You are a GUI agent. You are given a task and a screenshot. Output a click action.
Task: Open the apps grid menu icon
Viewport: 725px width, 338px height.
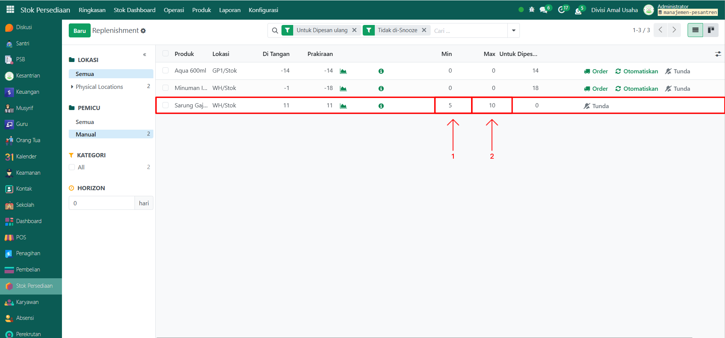tap(10, 9)
